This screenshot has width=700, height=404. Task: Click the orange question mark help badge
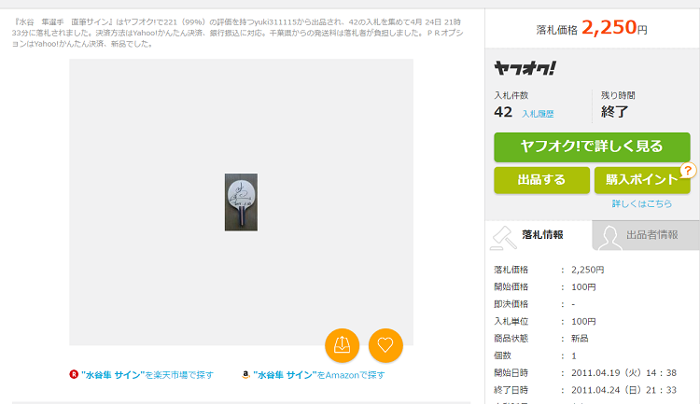point(688,170)
